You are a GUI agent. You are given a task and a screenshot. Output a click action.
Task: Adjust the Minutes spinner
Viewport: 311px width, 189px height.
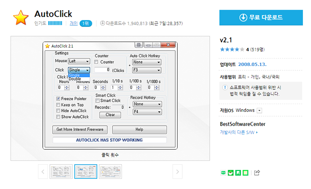point(86,88)
